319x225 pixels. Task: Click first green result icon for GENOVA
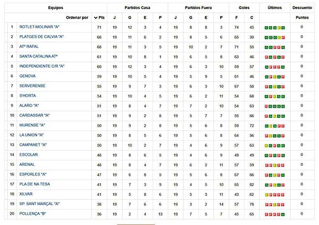(x=266, y=77)
